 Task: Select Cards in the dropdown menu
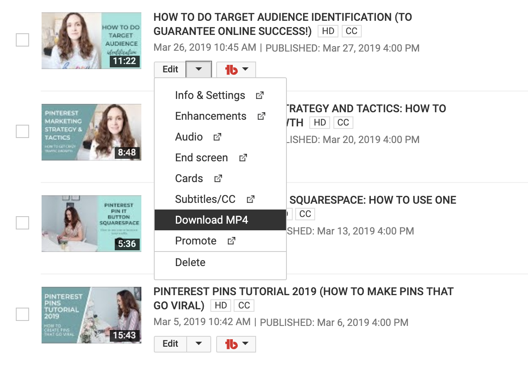click(x=220, y=178)
